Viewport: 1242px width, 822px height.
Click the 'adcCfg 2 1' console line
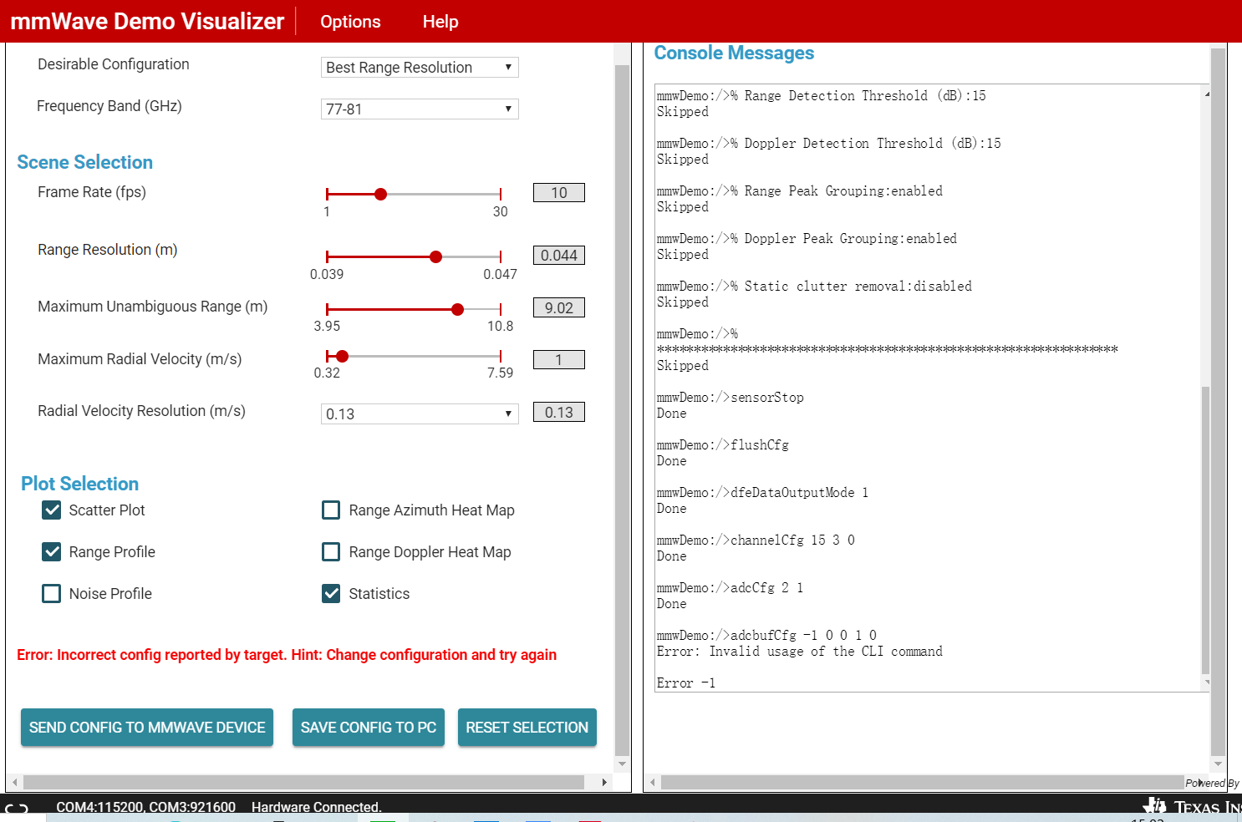pos(730,588)
